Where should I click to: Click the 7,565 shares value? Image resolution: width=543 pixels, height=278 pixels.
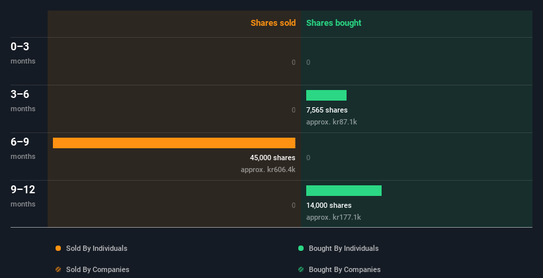point(327,111)
